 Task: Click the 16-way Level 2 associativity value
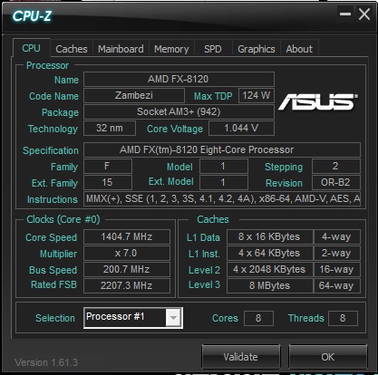pyautogui.click(x=336, y=269)
